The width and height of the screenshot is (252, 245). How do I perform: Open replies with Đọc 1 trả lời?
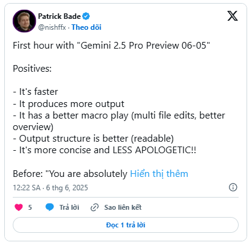coord(126,225)
